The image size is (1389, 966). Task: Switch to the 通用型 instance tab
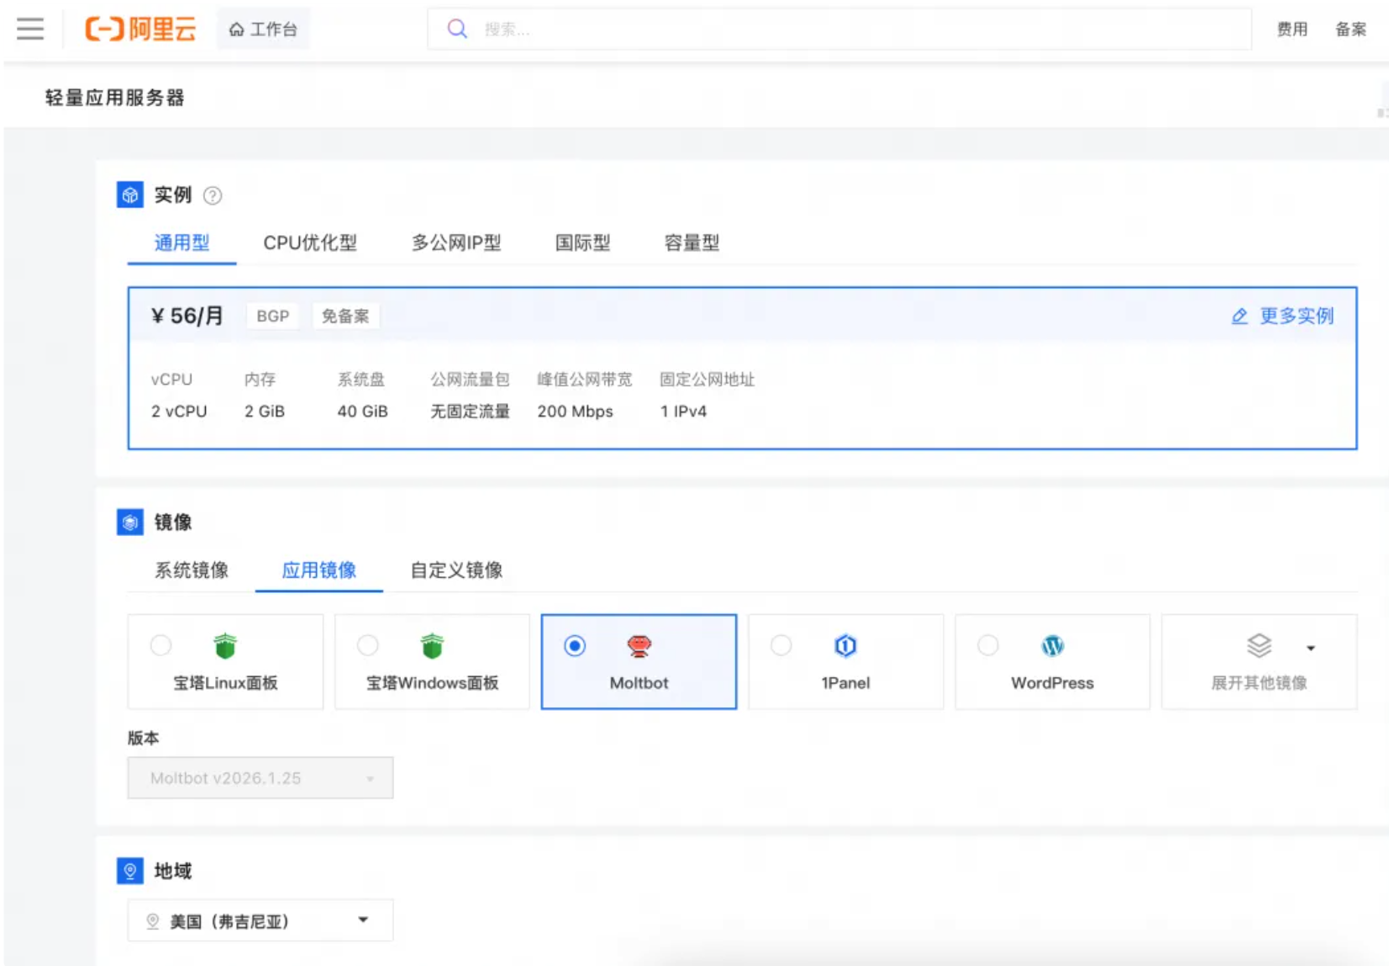tap(182, 243)
